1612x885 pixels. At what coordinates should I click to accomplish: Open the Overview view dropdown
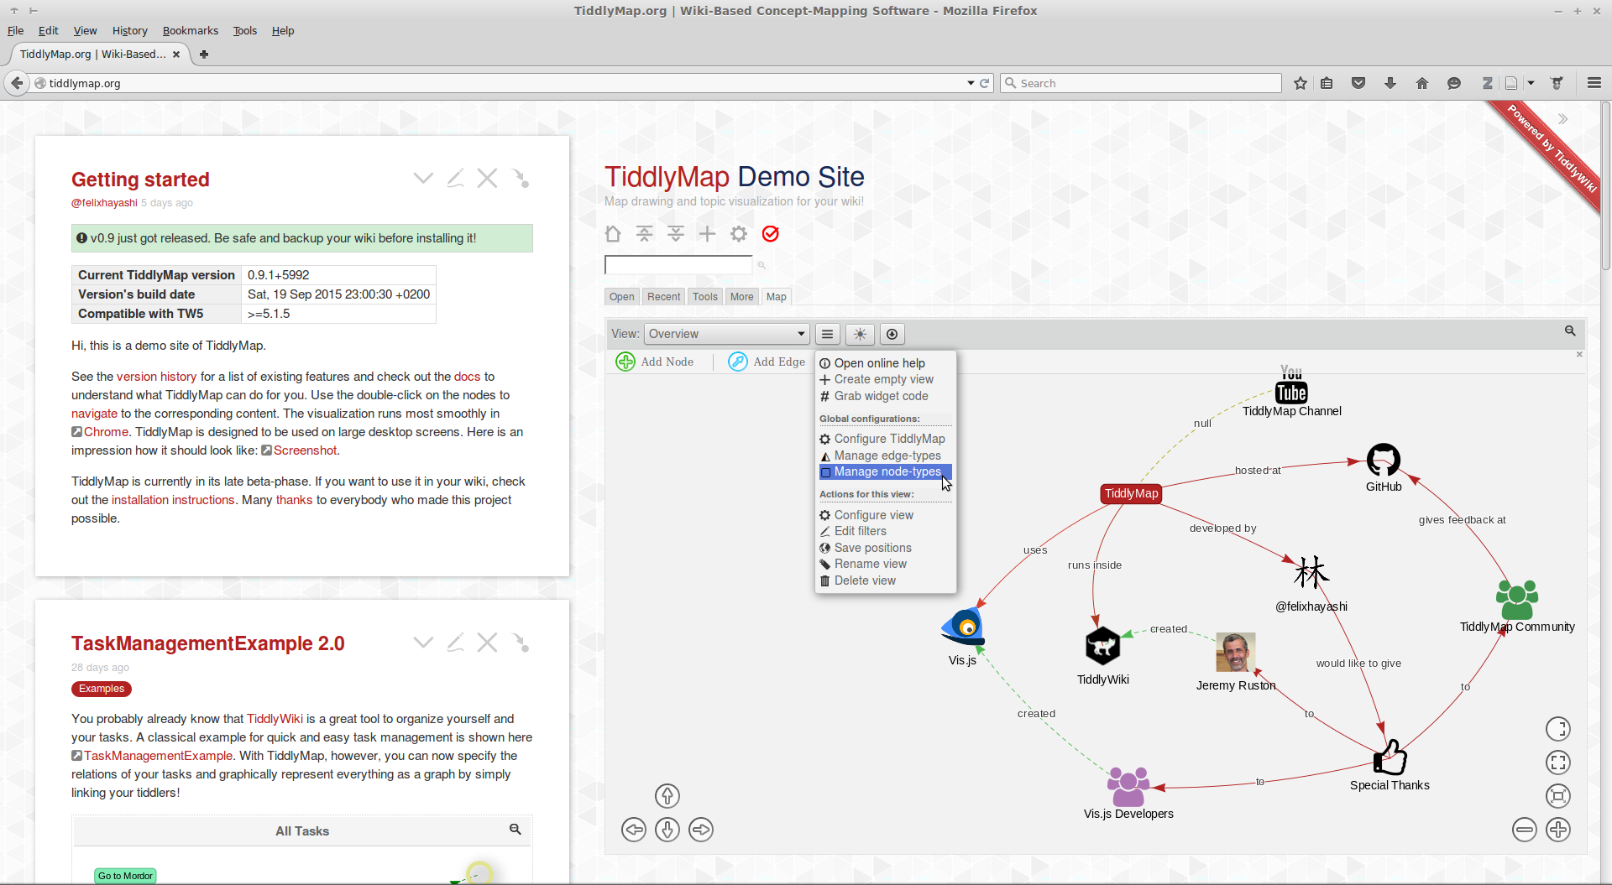pos(726,334)
